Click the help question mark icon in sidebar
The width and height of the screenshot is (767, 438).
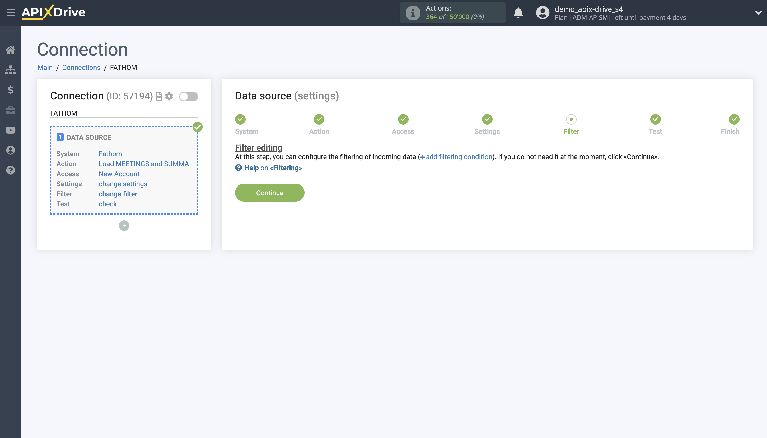[x=11, y=170]
